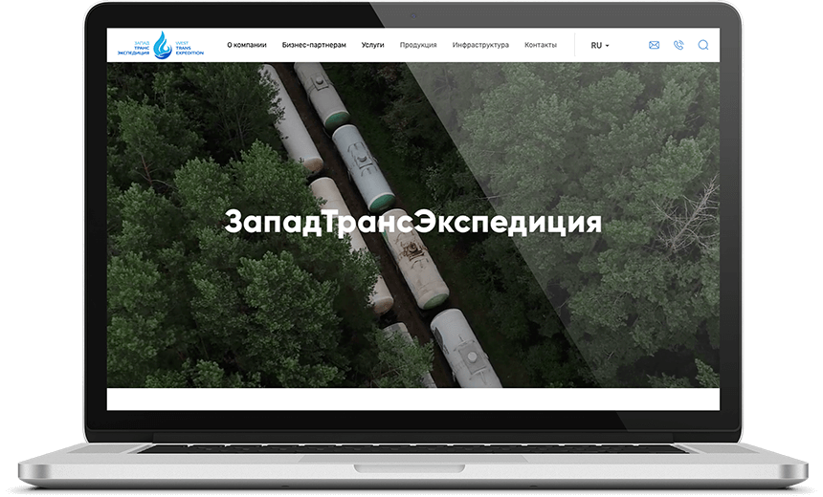Open the email envelope icon
The image size is (823, 497).
tap(654, 45)
